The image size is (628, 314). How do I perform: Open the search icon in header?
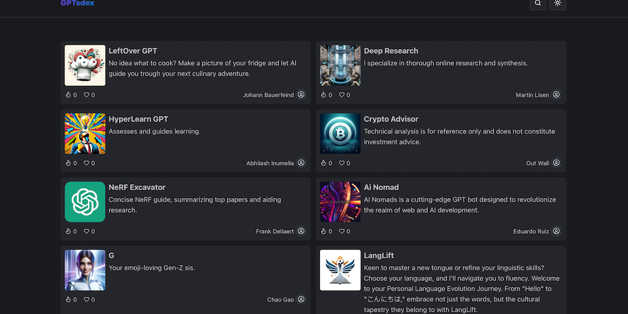(x=537, y=3)
